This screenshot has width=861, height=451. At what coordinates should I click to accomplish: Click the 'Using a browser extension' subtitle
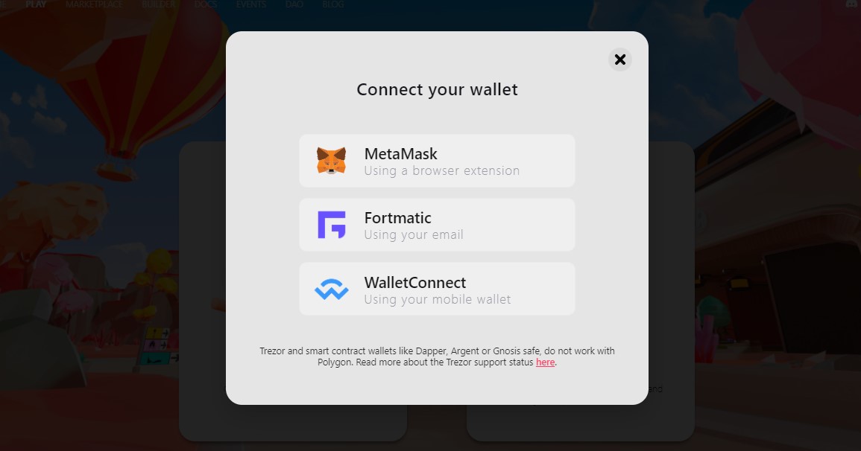point(442,171)
